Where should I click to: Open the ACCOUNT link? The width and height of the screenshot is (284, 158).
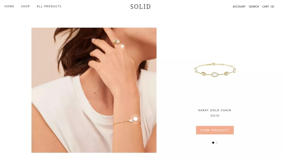pos(239,7)
